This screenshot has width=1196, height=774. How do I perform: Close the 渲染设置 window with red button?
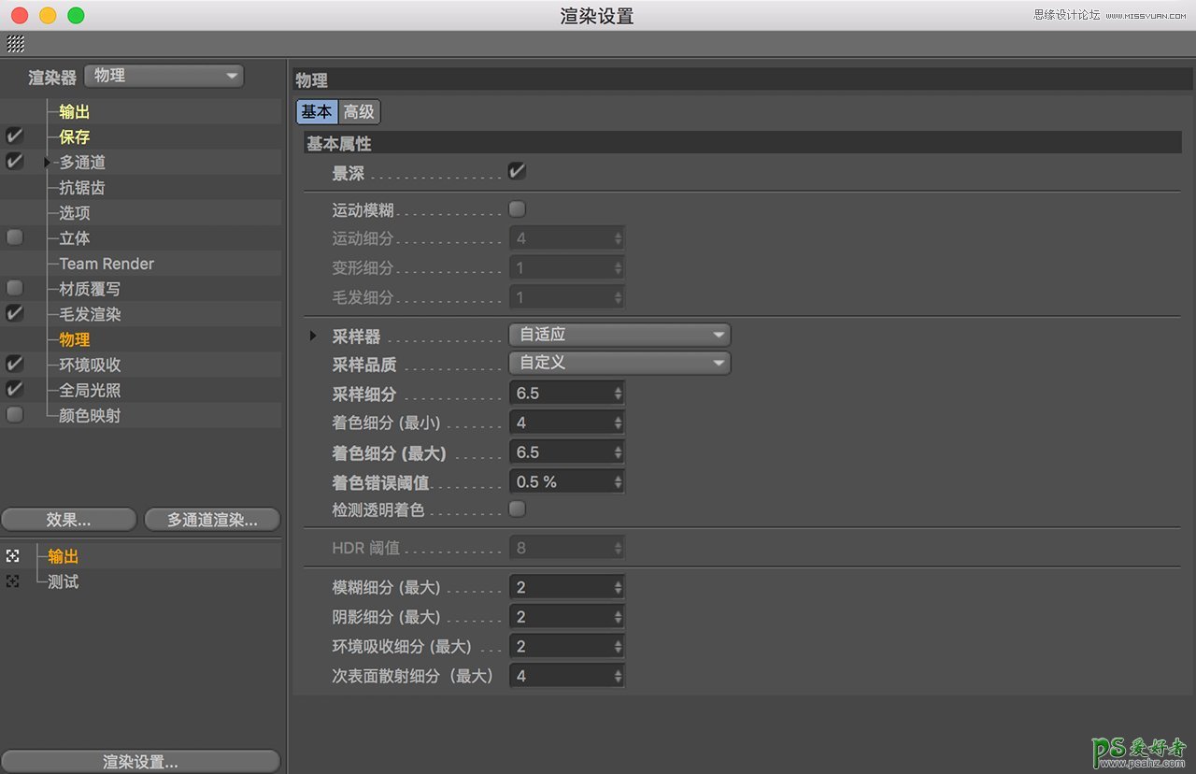(19, 15)
